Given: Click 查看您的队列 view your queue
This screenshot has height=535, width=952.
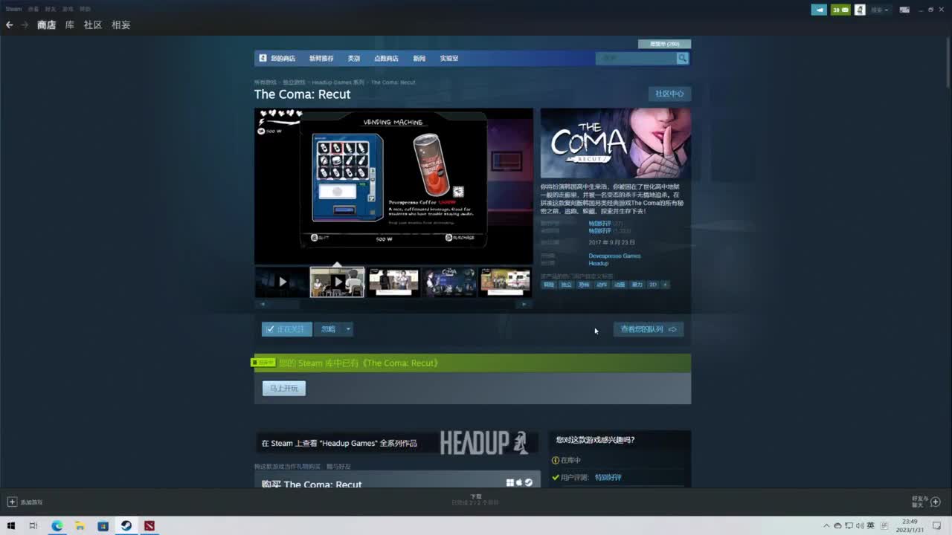Looking at the screenshot, I should pos(649,329).
